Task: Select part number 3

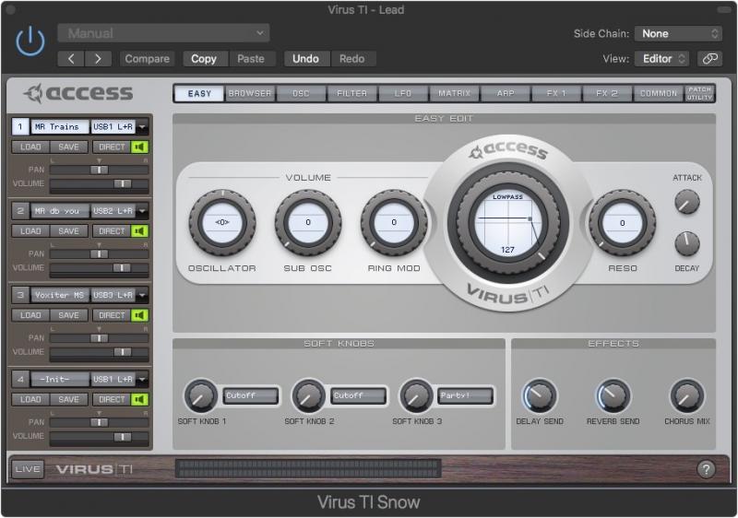Action: click(19, 295)
